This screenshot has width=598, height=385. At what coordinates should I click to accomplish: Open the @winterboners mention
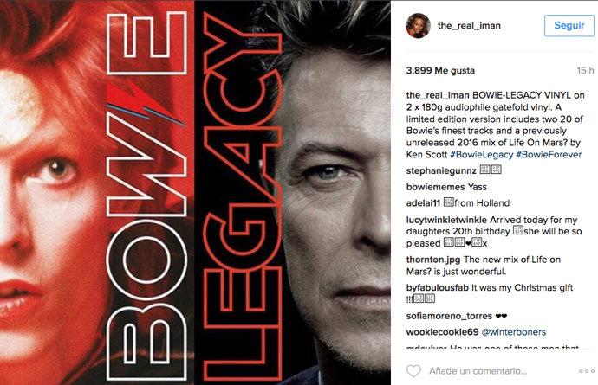tap(514, 332)
